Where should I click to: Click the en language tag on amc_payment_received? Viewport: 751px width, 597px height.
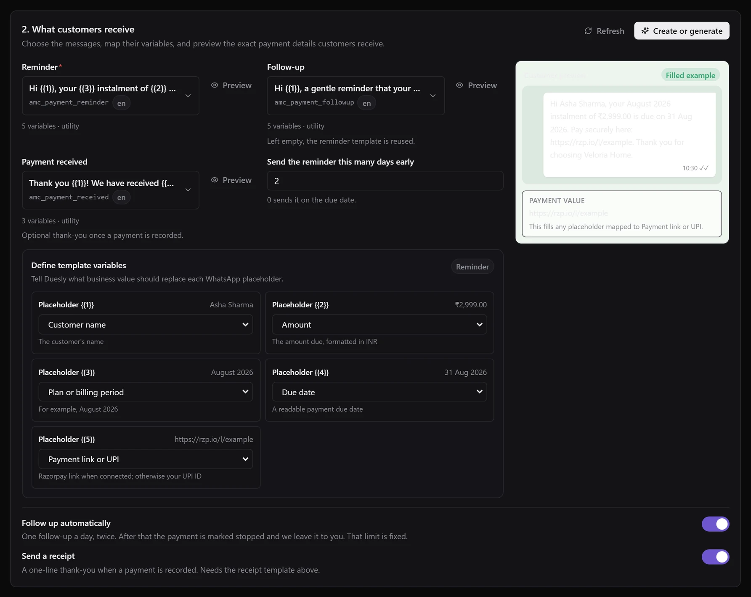[121, 197]
